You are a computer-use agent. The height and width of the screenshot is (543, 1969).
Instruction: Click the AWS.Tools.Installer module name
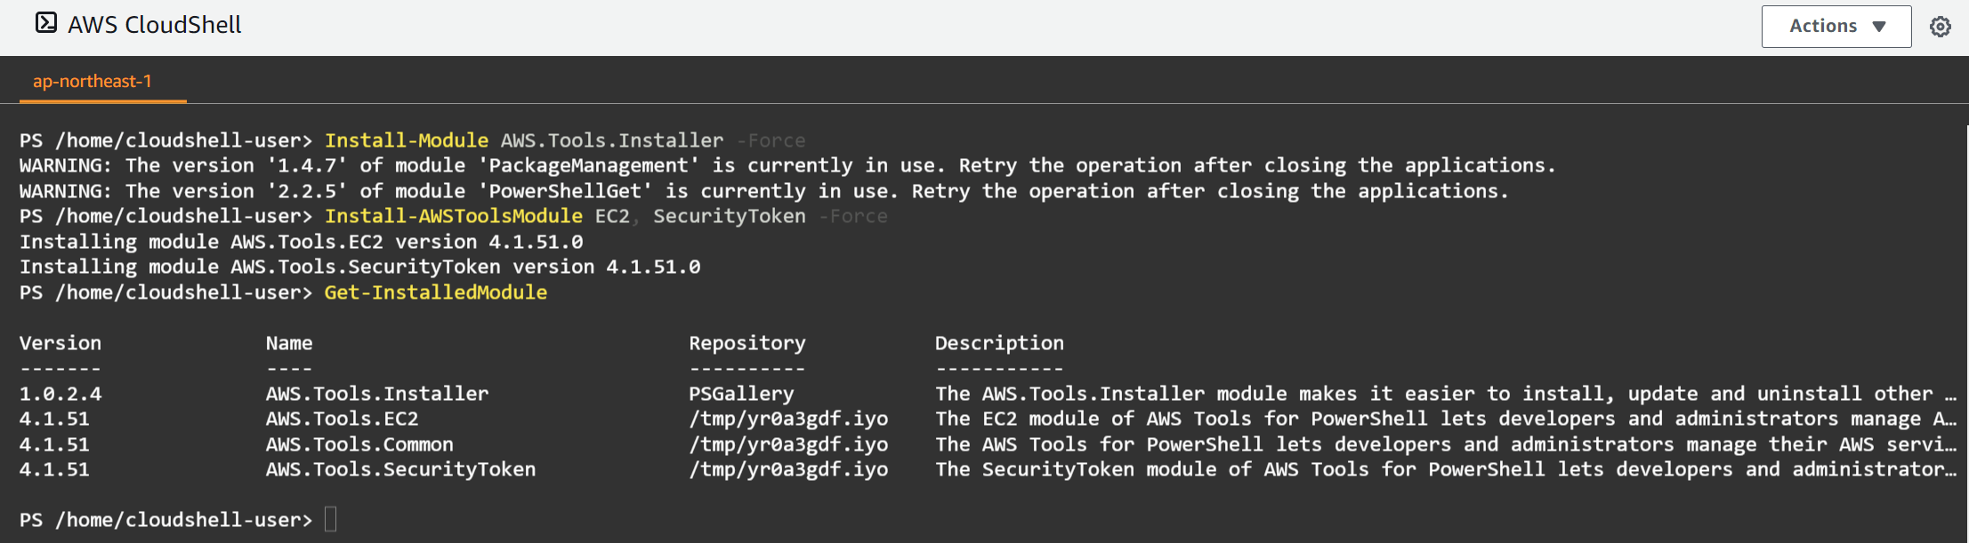pyautogui.click(x=377, y=394)
